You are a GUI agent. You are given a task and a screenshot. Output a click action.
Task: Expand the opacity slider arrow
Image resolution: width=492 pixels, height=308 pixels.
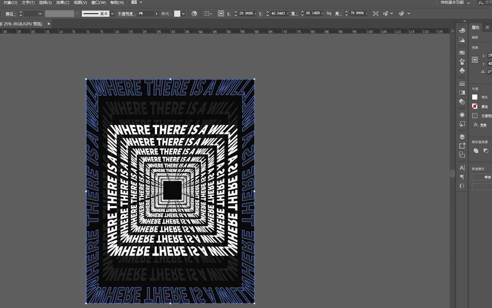(x=156, y=13)
